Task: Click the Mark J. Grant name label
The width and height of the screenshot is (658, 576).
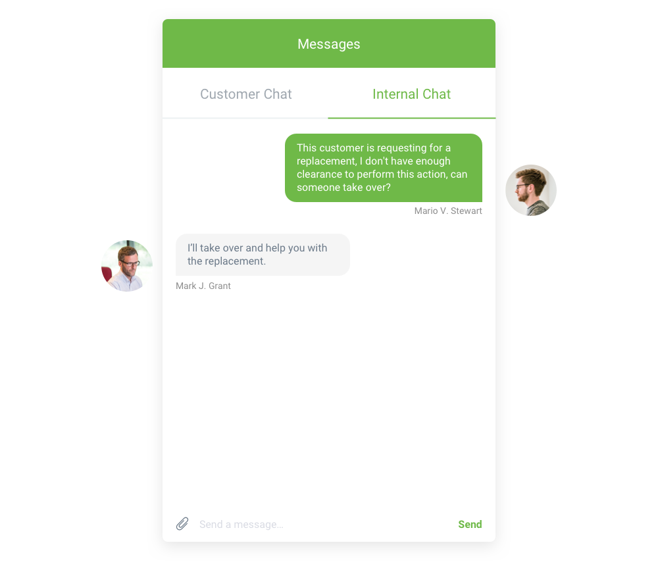Action: pos(203,286)
